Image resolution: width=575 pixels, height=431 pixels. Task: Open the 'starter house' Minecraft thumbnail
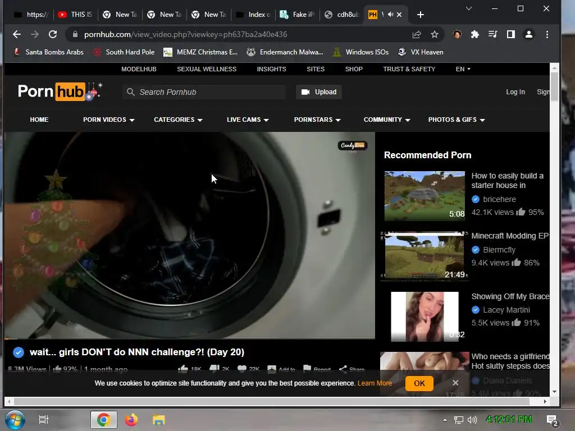point(425,196)
